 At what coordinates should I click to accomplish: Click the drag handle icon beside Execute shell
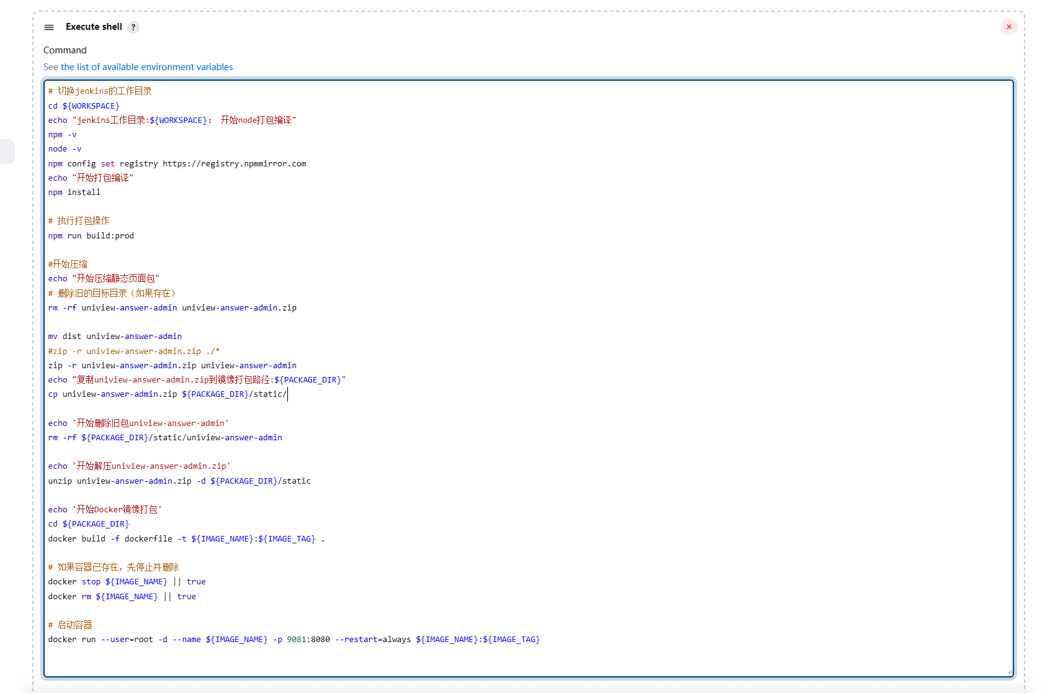coord(48,27)
